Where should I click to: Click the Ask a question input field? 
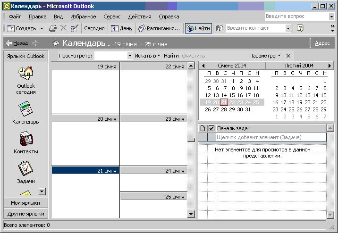pos(296,17)
